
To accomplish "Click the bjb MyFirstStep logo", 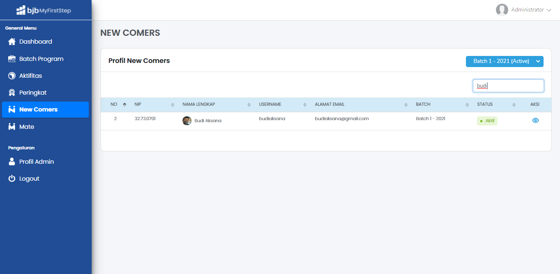I will click(44, 10).
